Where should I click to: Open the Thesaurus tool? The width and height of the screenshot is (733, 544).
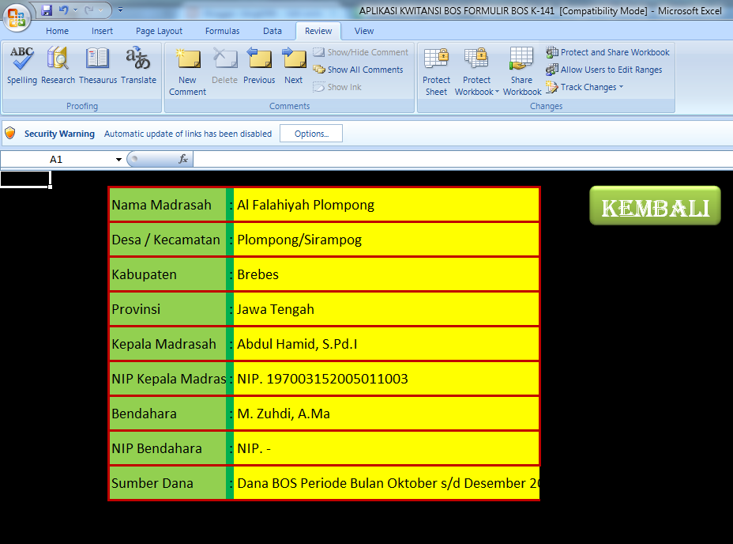click(98, 66)
